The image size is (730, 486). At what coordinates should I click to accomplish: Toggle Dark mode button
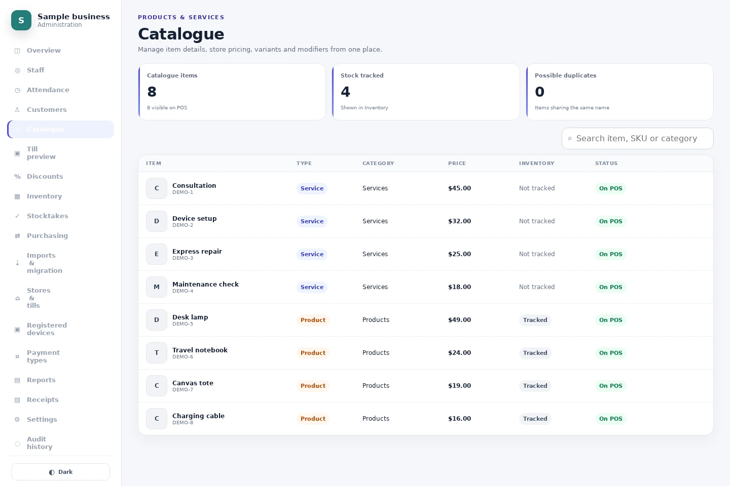point(60,472)
